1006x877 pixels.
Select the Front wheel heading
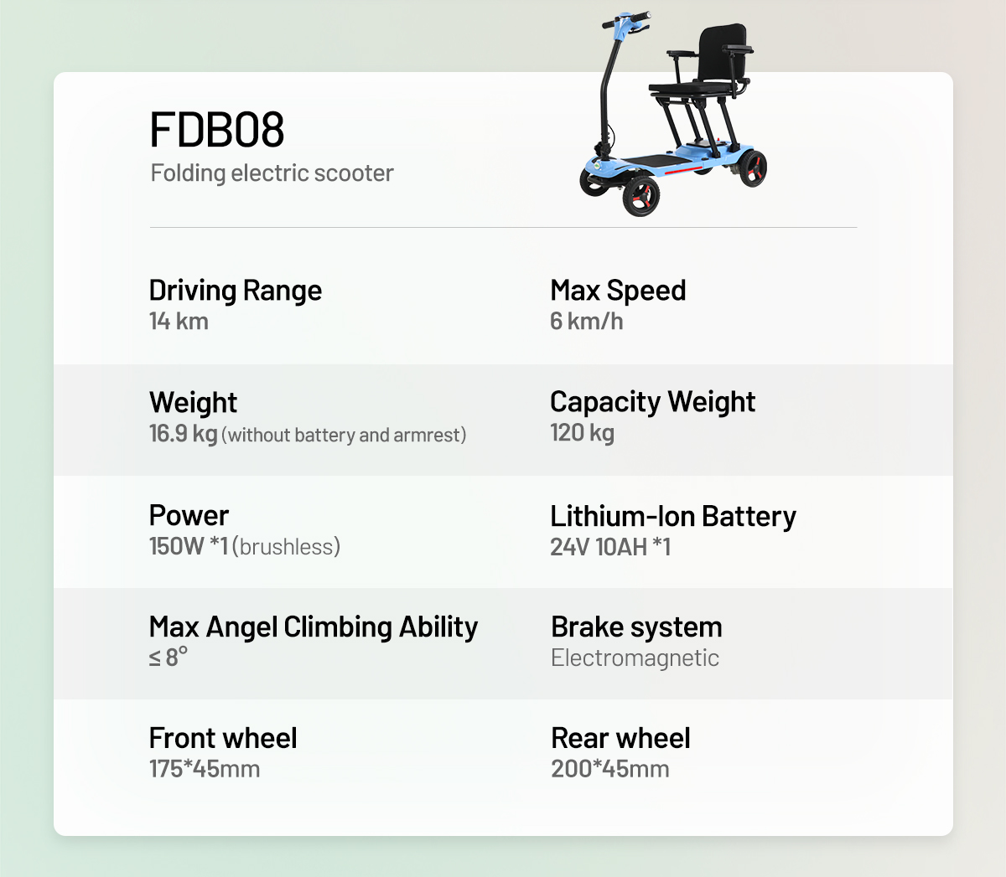click(223, 738)
